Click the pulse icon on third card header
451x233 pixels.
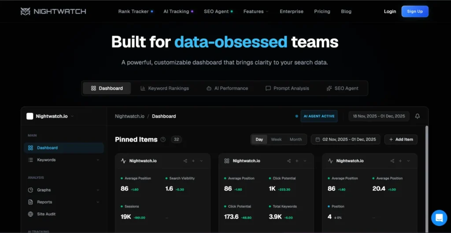(330, 161)
